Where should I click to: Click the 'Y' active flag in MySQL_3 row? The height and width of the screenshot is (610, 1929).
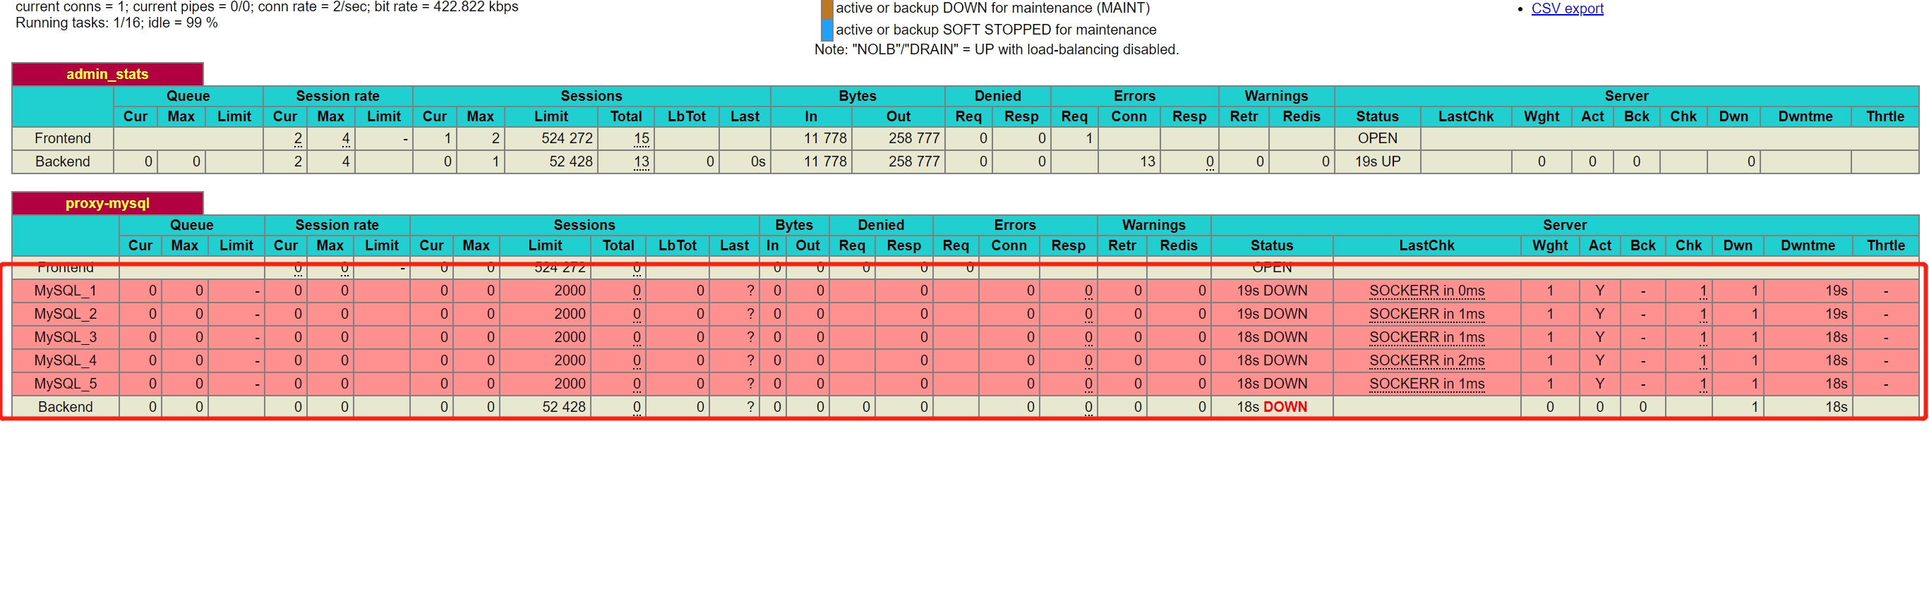click(1599, 337)
